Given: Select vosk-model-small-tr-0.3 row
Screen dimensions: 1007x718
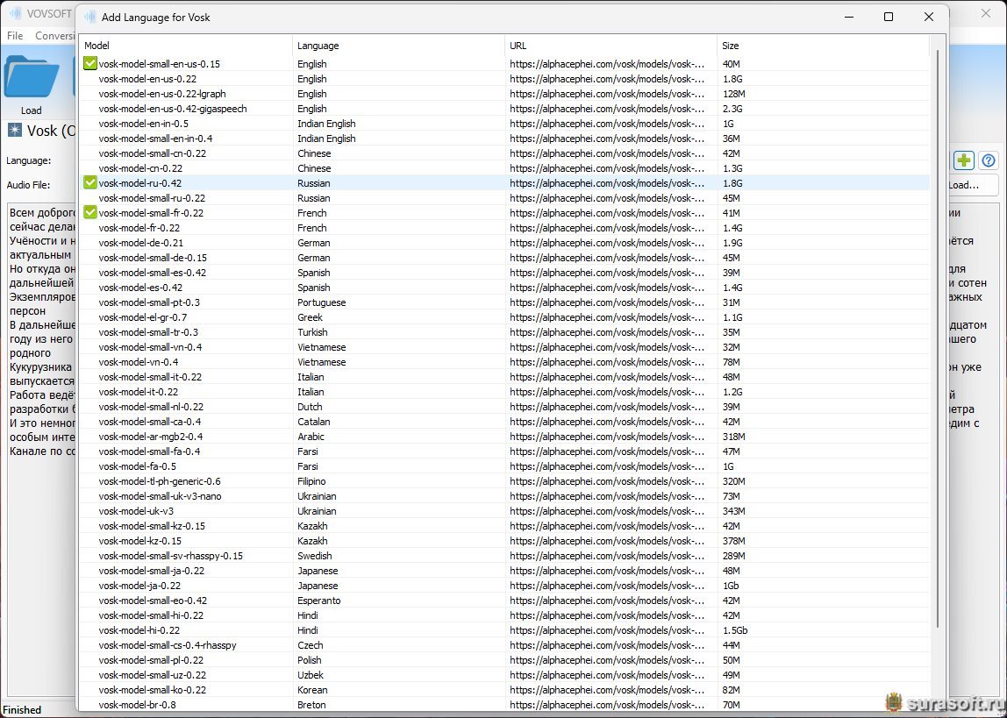Looking at the screenshot, I should click(x=504, y=331).
